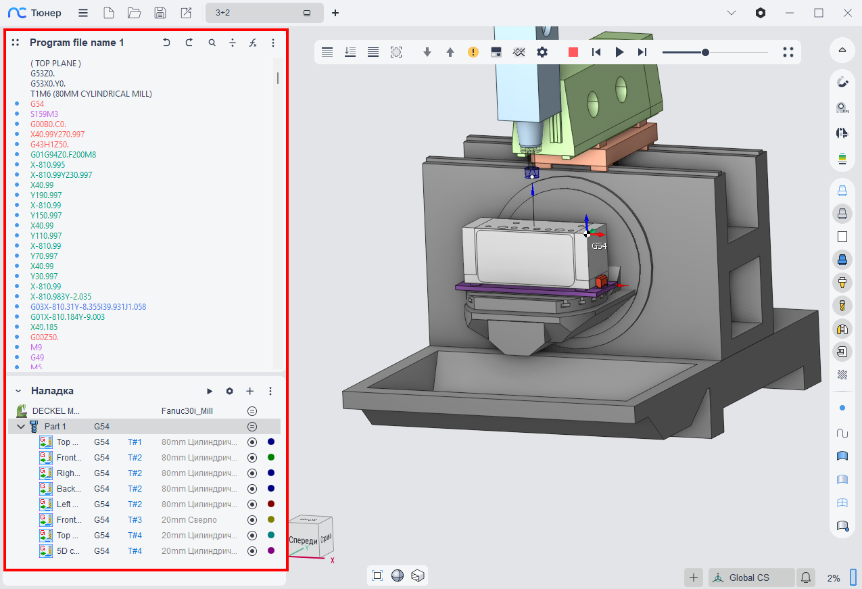Toggle the radio button of the 20mm Сверло operation
The width and height of the screenshot is (862, 589).
pos(252,520)
